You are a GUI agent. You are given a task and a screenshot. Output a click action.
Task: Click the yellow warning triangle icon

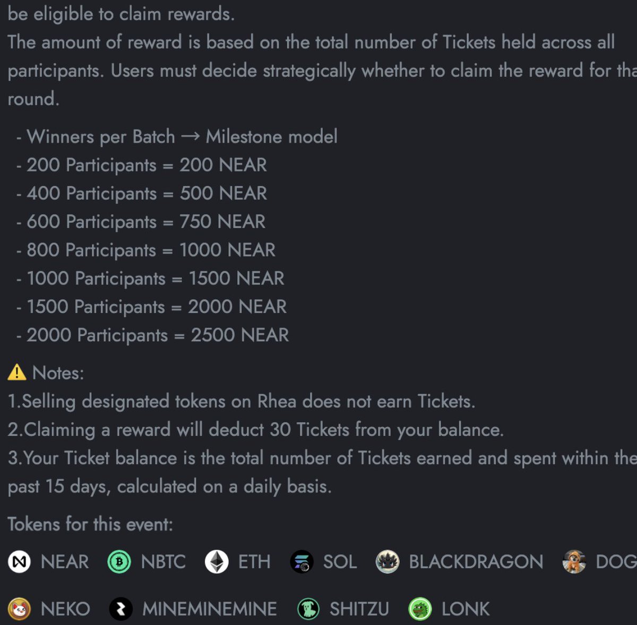coord(17,372)
